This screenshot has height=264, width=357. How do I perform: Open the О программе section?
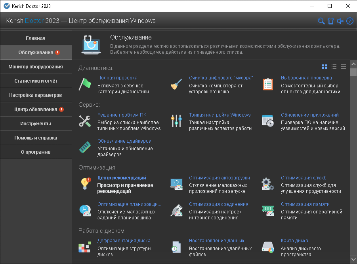pyautogui.click(x=36, y=152)
